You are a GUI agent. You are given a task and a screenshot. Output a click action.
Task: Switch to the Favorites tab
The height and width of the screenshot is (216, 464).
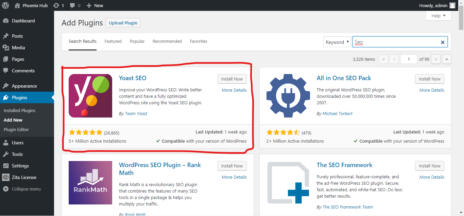click(x=199, y=41)
